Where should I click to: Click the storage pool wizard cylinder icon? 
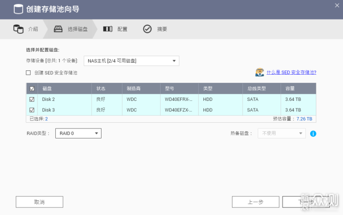click(19, 9)
